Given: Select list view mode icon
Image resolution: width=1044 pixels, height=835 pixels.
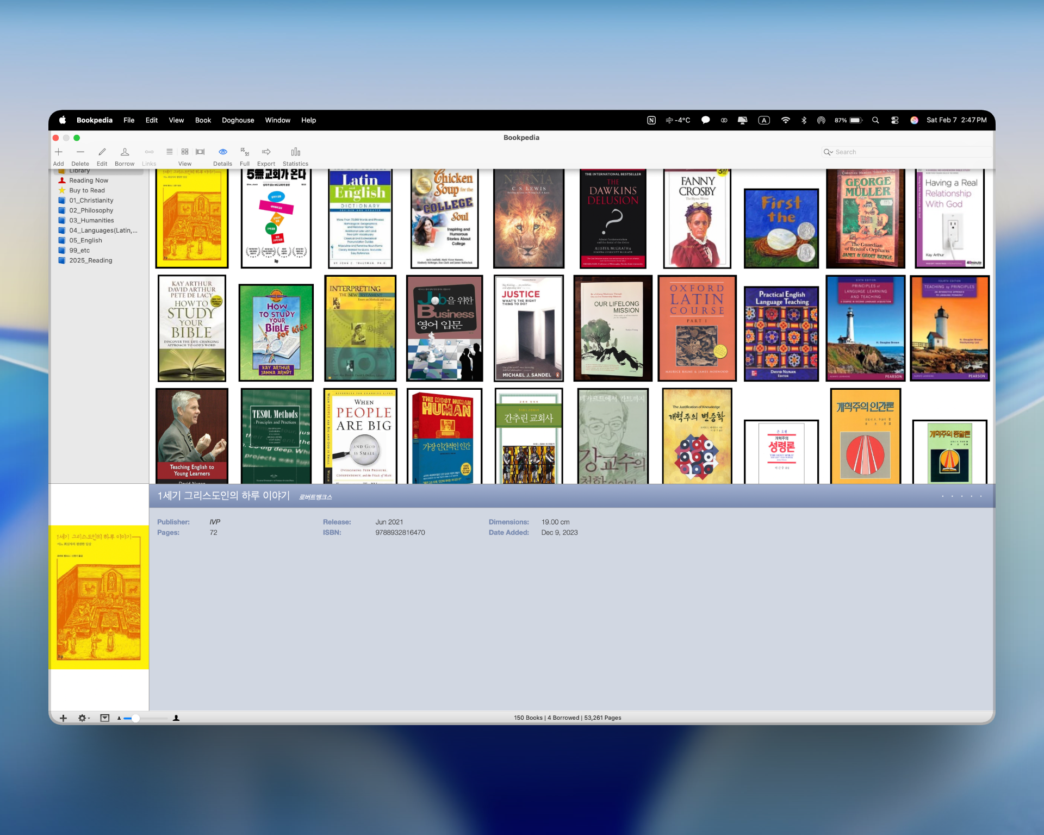Looking at the screenshot, I should [170, 152].
